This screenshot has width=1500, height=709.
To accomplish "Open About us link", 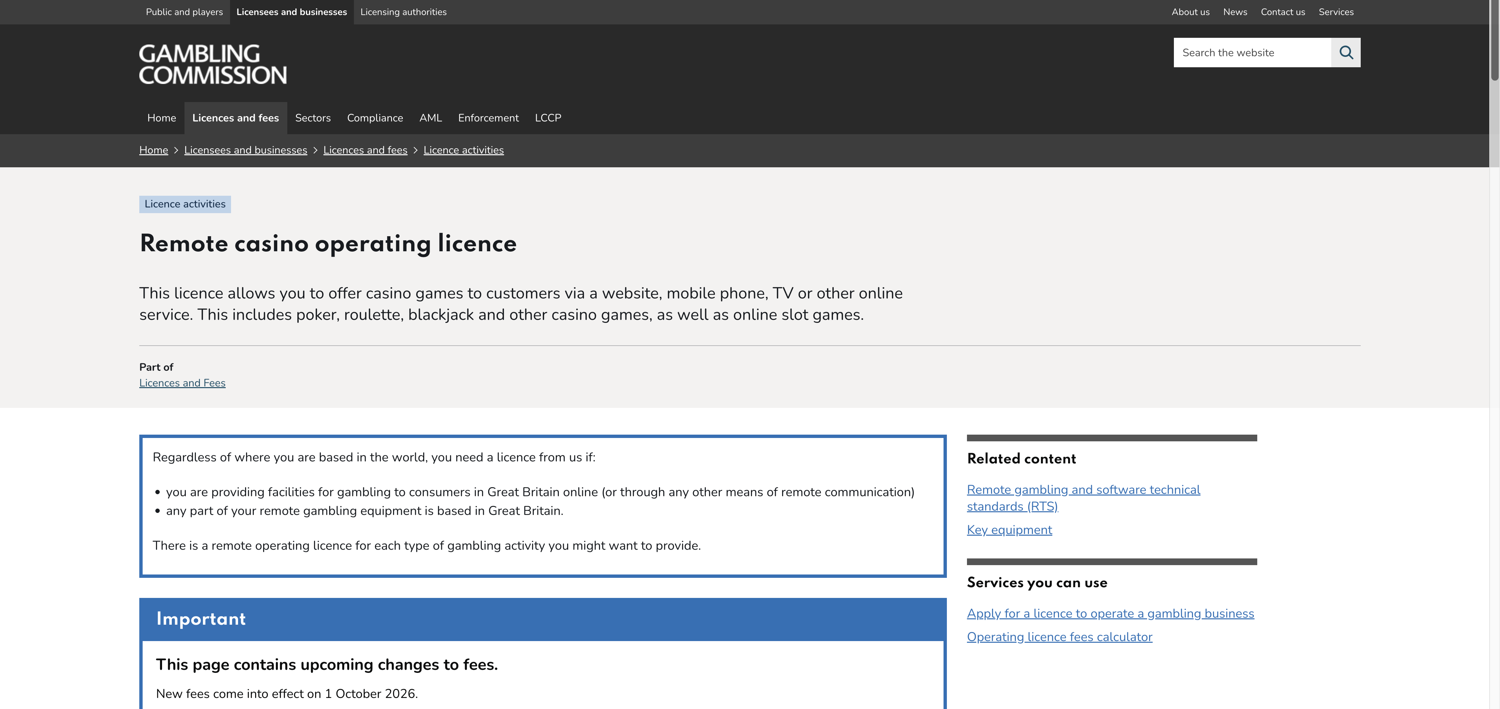I will click(x=1190, y=12).
